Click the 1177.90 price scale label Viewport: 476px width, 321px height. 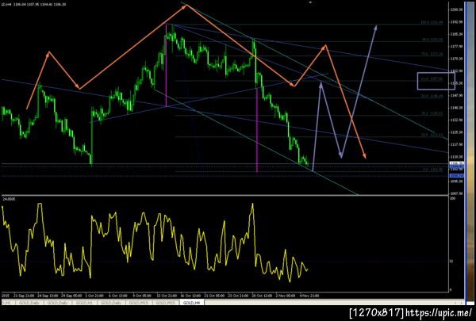pyautogui.click(x=456, y=47)
